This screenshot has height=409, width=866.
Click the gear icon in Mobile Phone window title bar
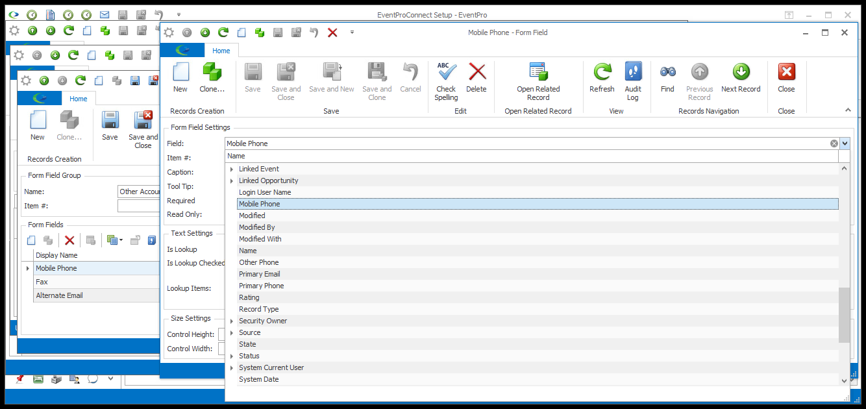coord(169,32)
